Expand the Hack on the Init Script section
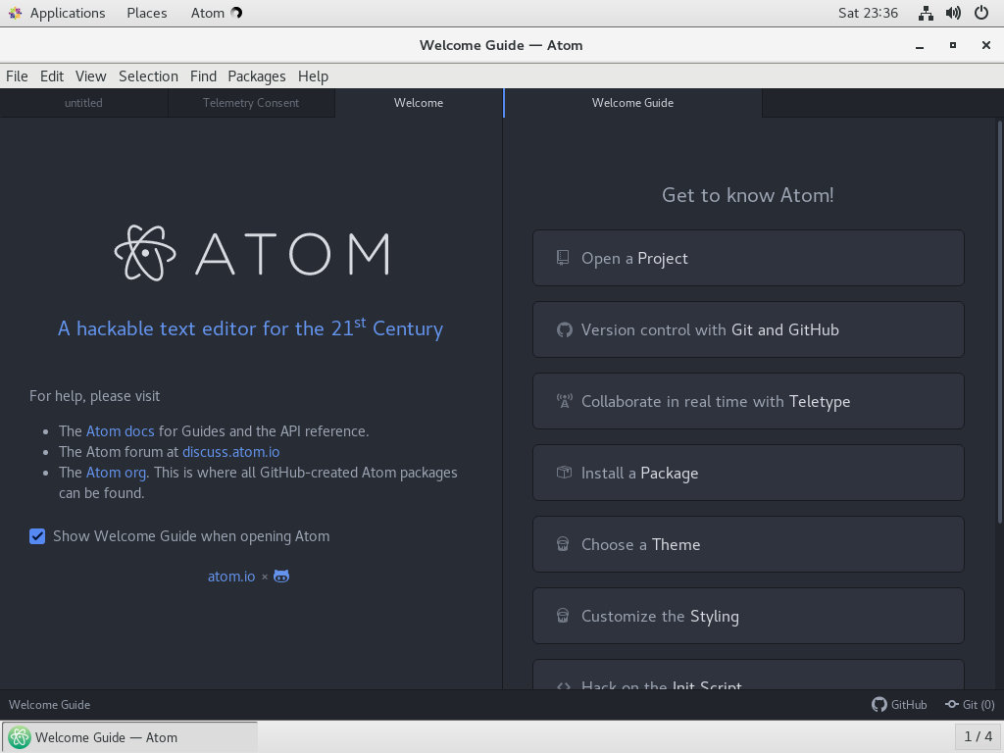1004x753 pixels. click(748, 675)
